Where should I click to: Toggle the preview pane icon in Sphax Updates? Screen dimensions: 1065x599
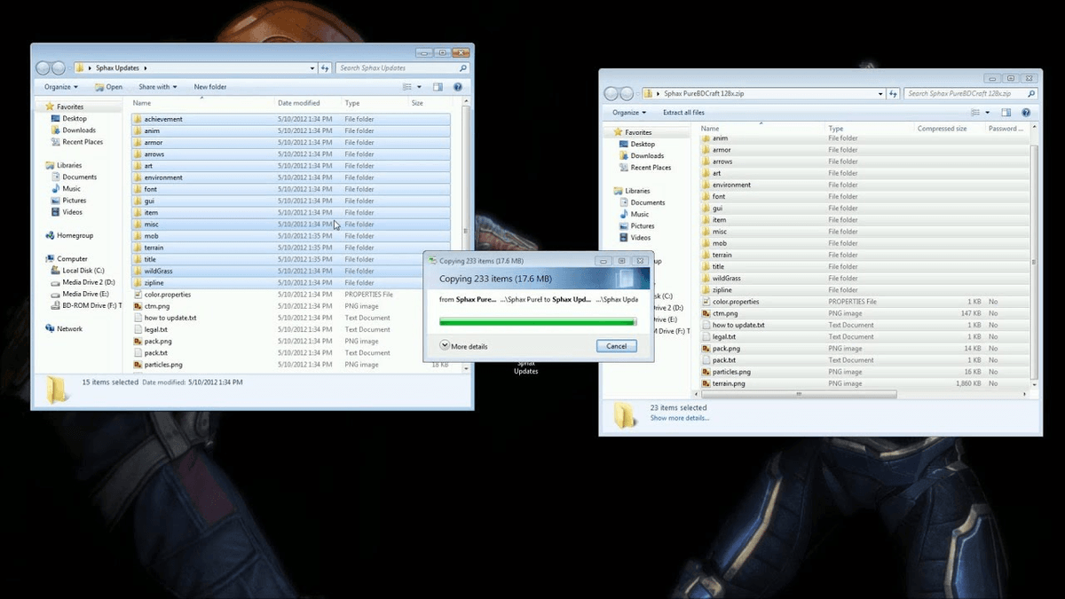438,87
